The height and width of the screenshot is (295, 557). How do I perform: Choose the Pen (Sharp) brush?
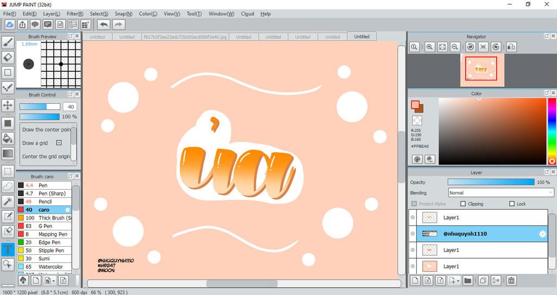45,193
